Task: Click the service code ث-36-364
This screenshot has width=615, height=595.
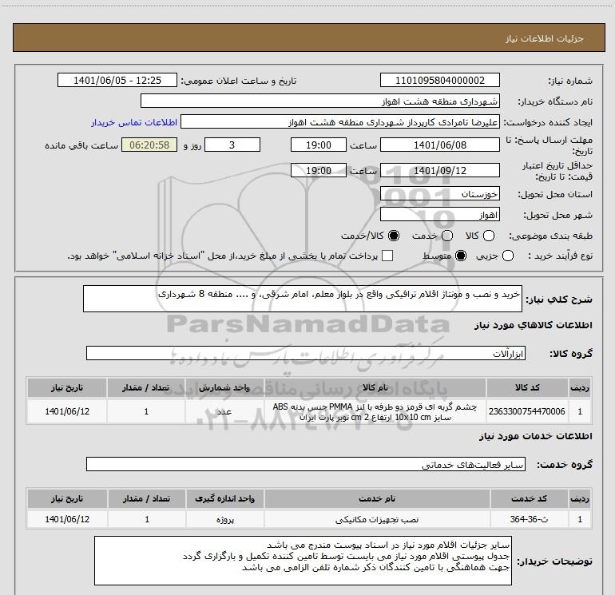Action: click(529, 519)
